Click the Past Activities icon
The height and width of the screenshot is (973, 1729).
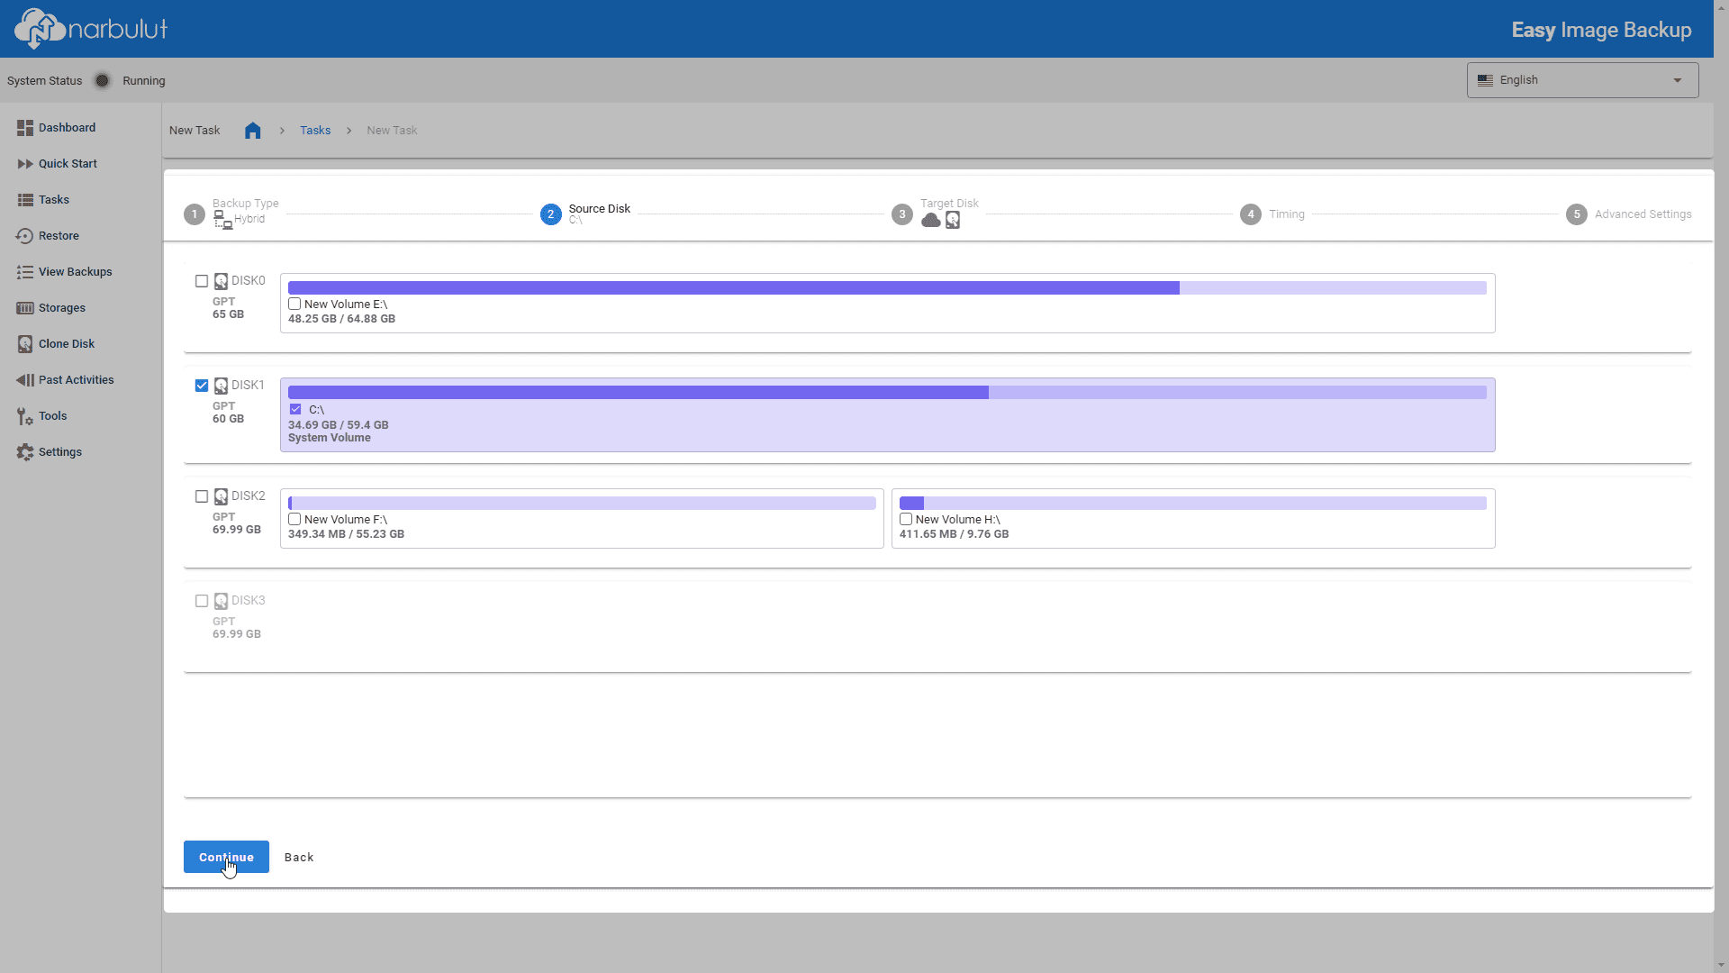(25, 380)
